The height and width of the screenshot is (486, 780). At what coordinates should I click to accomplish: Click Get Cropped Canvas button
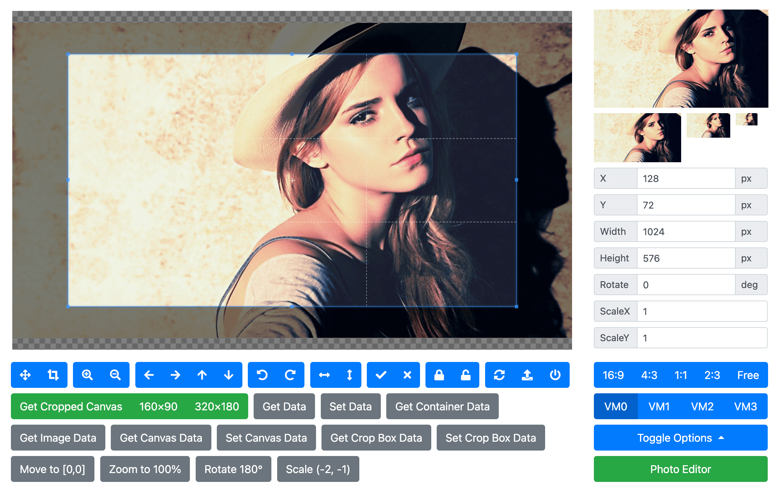(x=71, y=406)
